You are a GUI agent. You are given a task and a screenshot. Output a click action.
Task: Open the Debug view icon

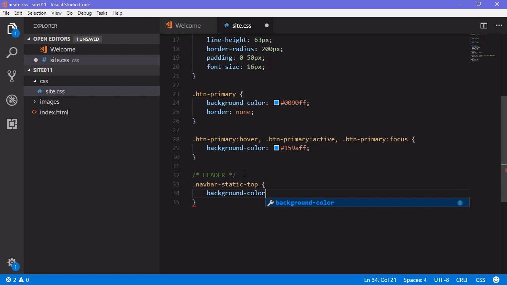[12, 100]
